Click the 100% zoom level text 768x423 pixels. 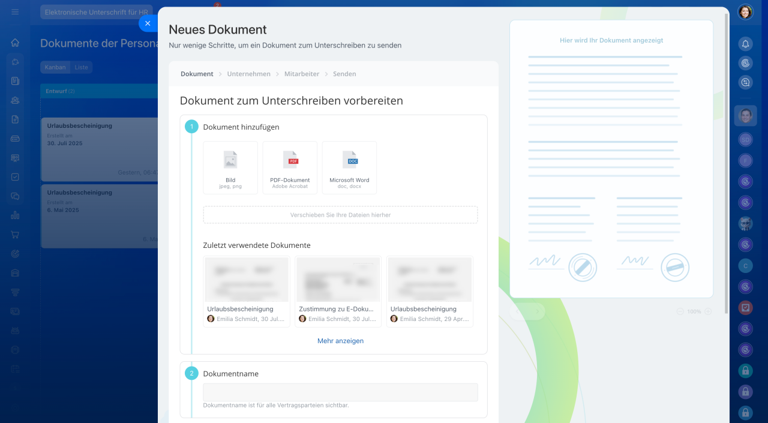[694, 311]
